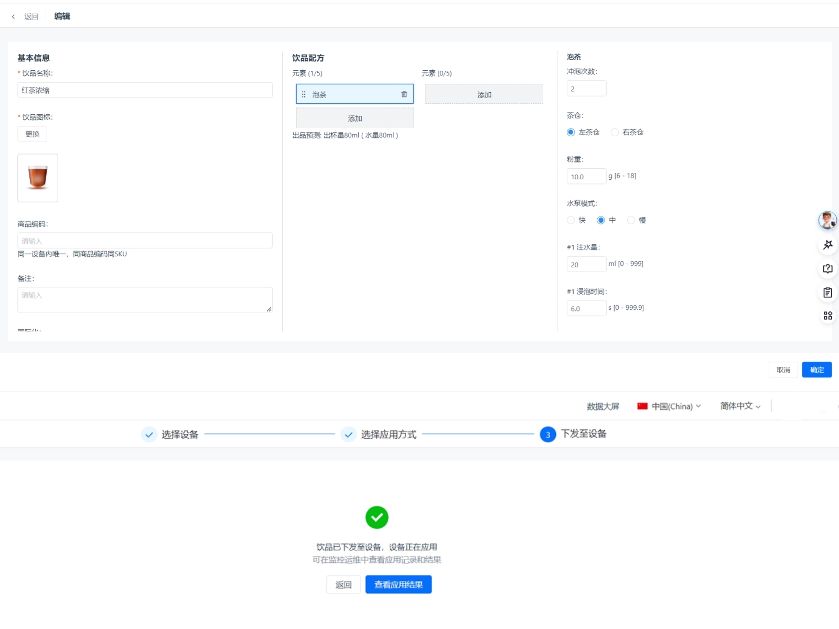Open the apps grid floating icon
839x629 pixels.
pyautogui.click(x=827, y=316)
